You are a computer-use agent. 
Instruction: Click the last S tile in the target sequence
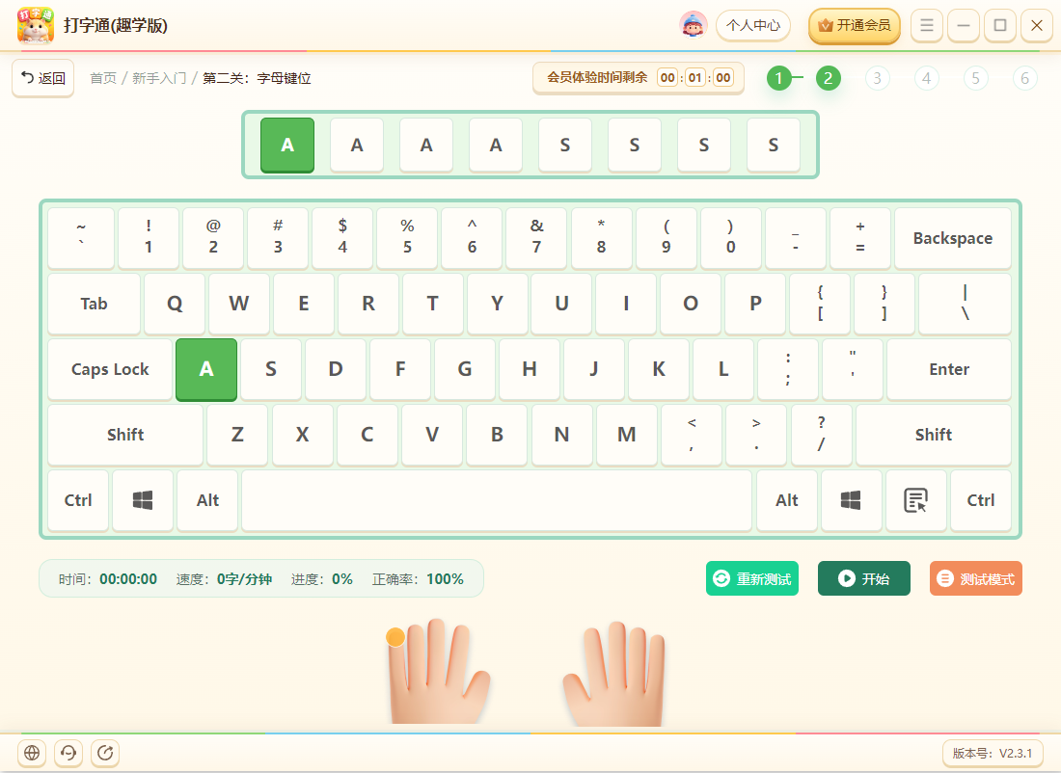[774, 146]
